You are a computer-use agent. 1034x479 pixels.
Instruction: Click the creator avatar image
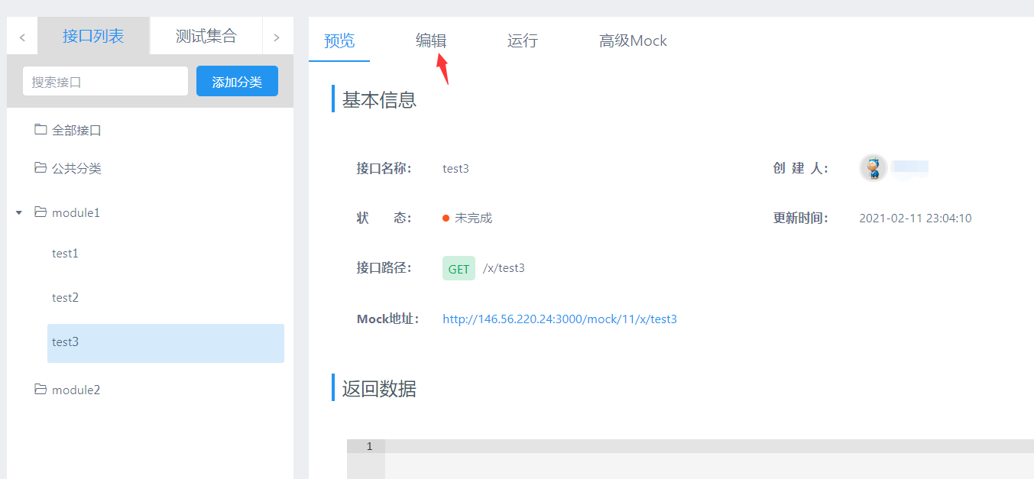click(874, 167)
